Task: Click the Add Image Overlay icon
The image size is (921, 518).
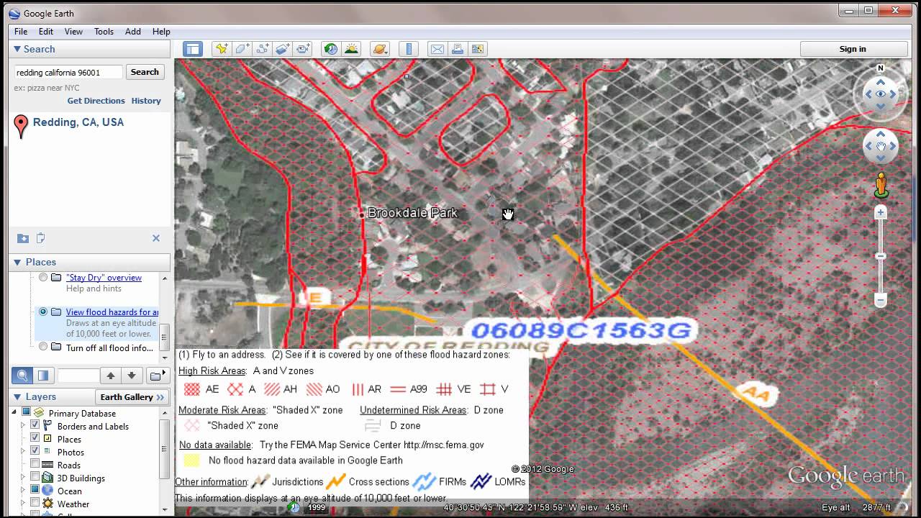Action: point(283,49)
